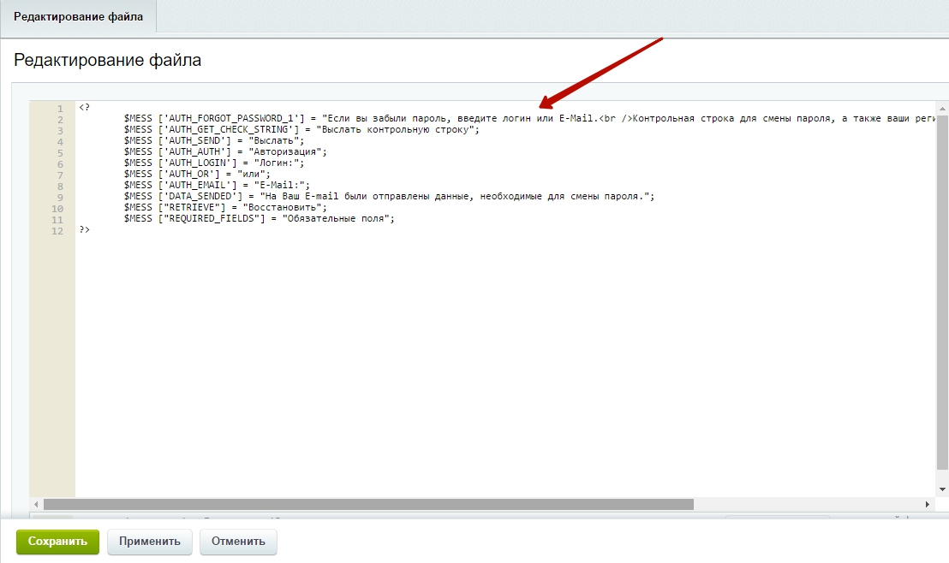Click the AUTH_LOGIN code line

[223, 163]
